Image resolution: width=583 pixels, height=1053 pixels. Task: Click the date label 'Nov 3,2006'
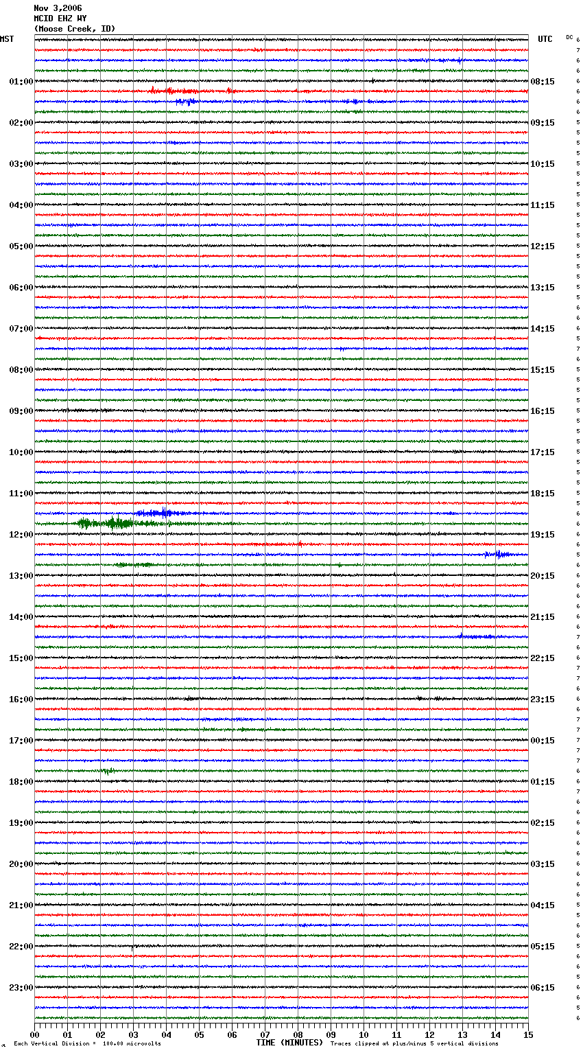(58, 8)
